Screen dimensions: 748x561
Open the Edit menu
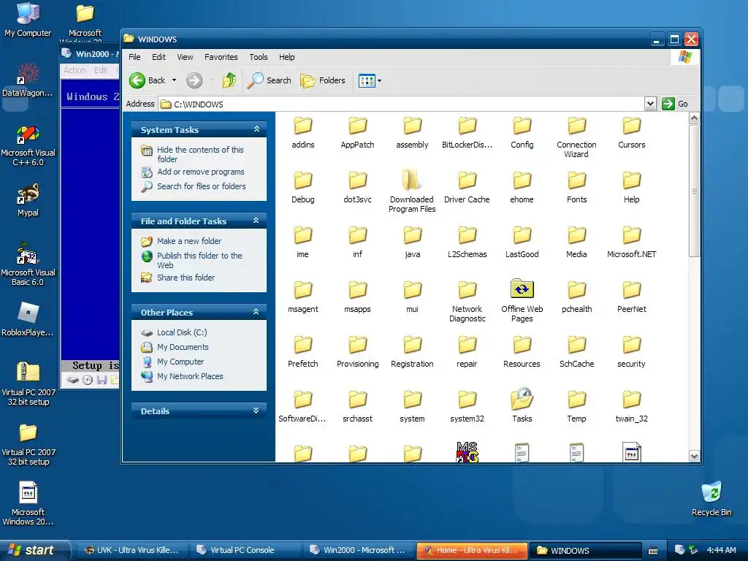pyautogui.click(x=159, y=57)
